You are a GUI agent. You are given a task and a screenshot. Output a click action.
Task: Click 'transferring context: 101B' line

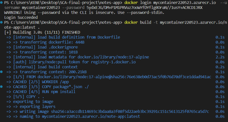pos(42,52)
